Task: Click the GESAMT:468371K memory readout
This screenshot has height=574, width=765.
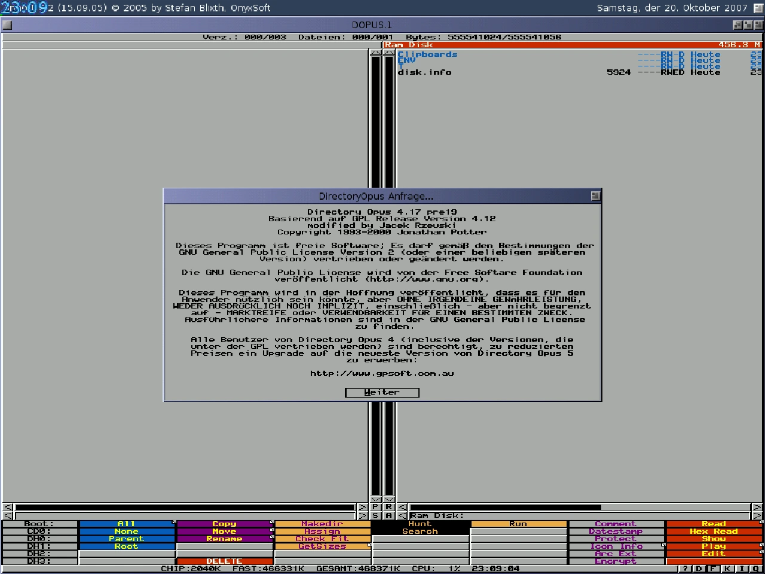Action: click(358, 569)
